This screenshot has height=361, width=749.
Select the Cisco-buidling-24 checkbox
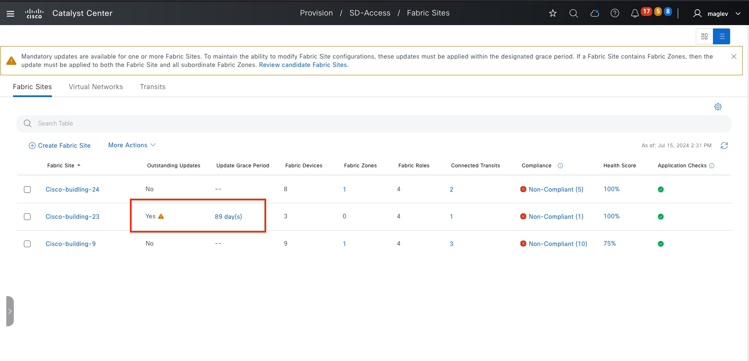[27, 189]
